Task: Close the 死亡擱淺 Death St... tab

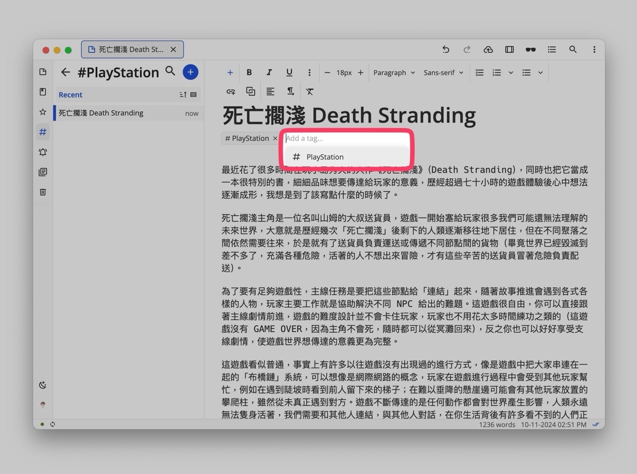Action: [x=173, y=49]
